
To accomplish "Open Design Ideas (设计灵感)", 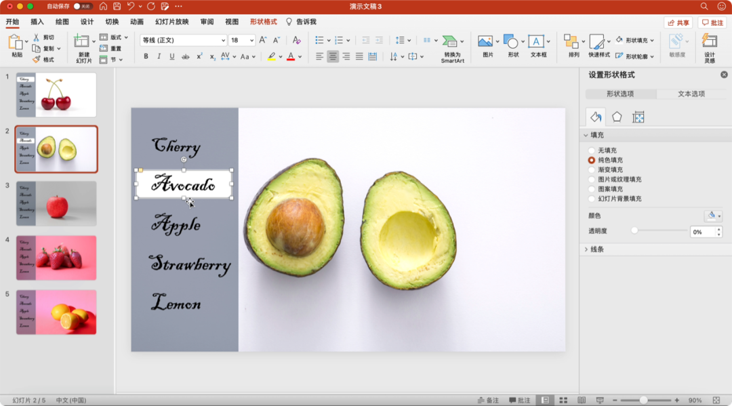I will 710,41.
